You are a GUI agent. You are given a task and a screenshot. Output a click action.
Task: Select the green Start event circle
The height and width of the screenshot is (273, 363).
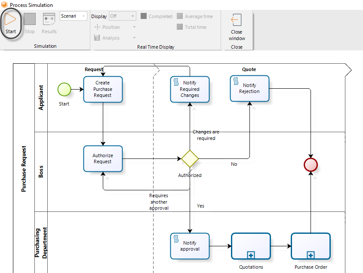64,89
